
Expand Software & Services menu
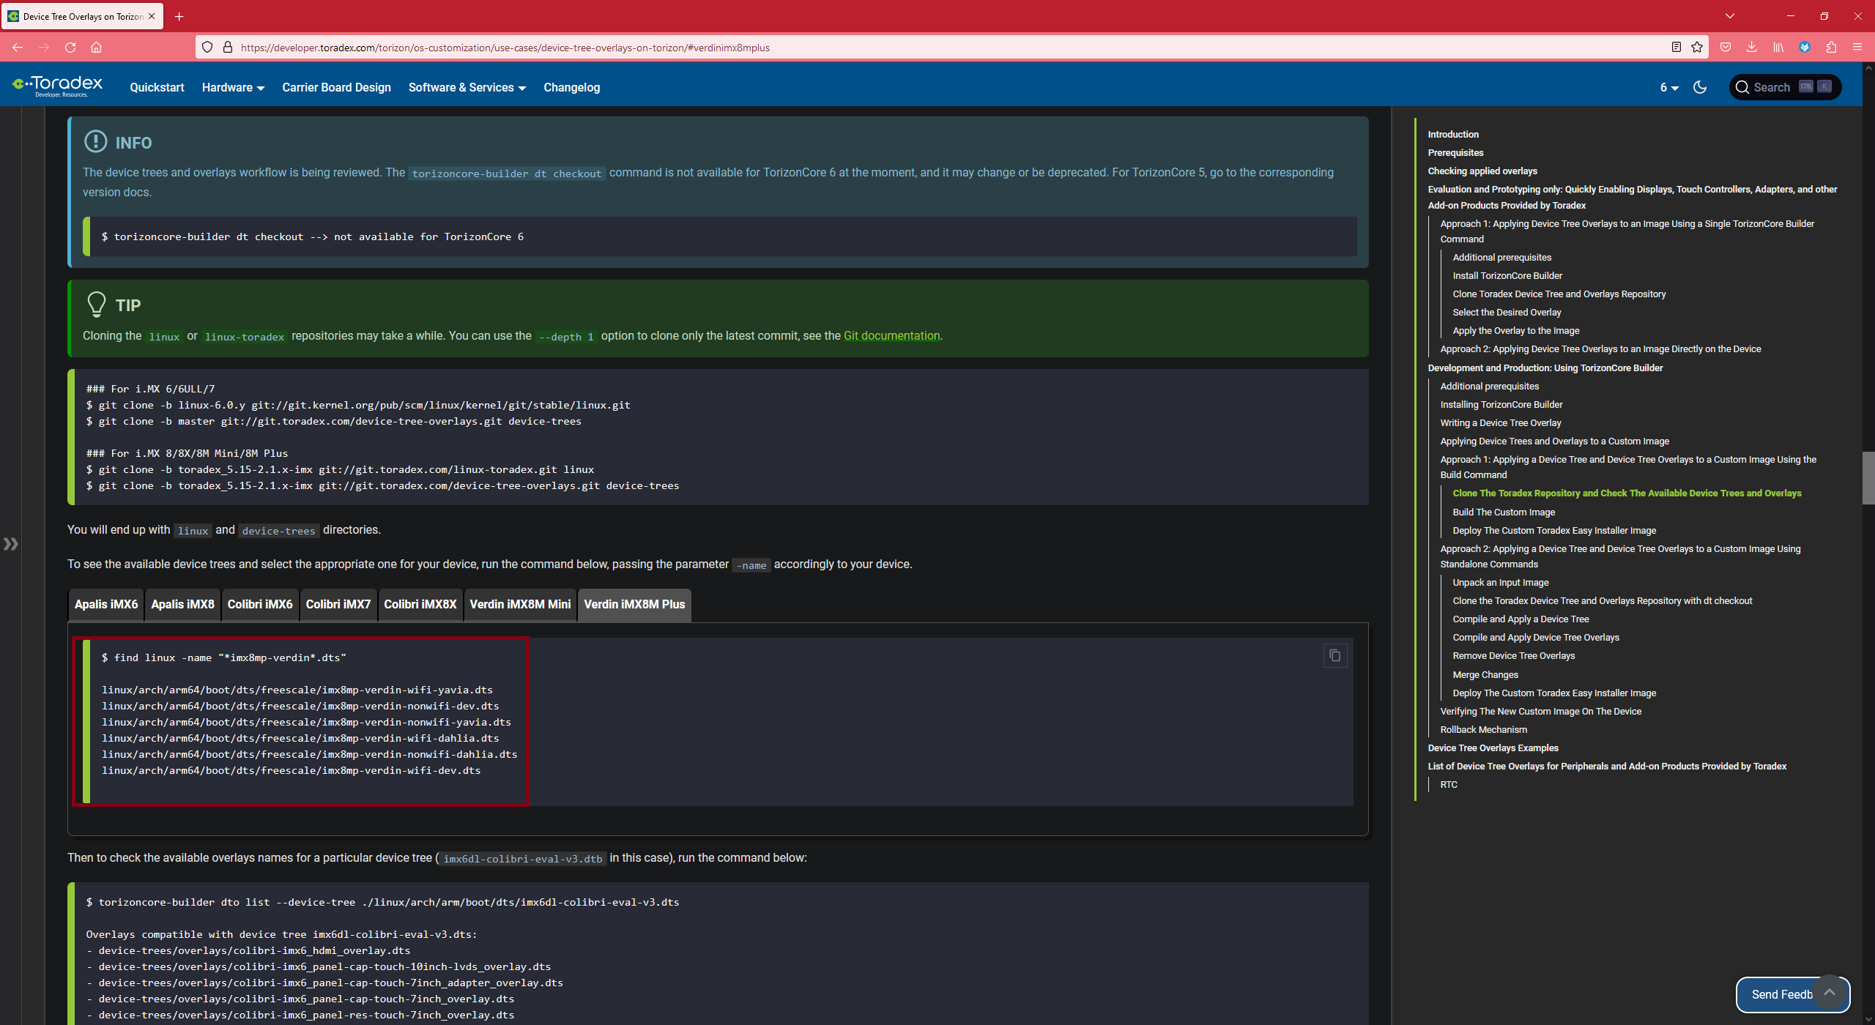[467, 87]
